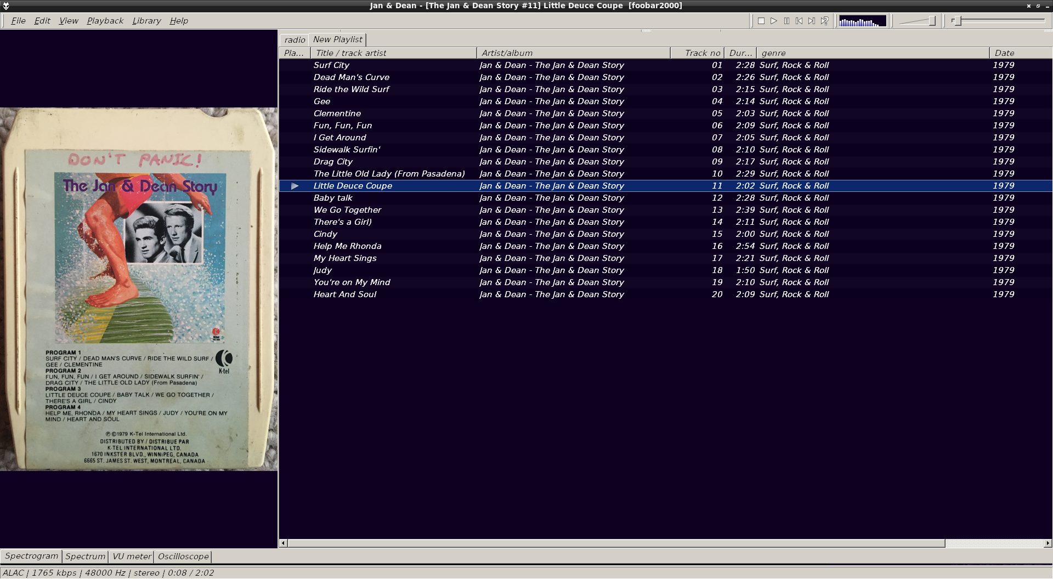Open the View menu
Image resolution: width=1053 pixels, height=579 pixels.
[x=69, y=21]
